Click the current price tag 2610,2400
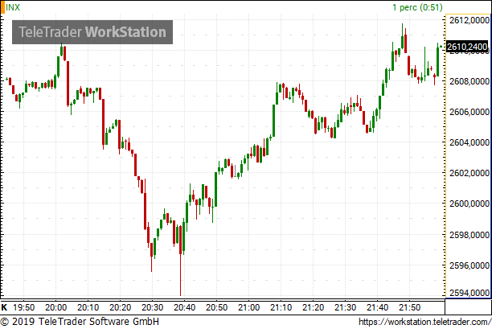 [467, 47]
